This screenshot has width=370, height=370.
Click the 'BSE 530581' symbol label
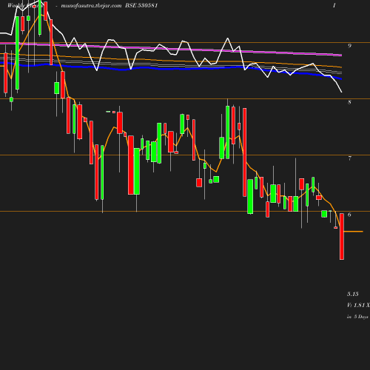tap(141, 5)
